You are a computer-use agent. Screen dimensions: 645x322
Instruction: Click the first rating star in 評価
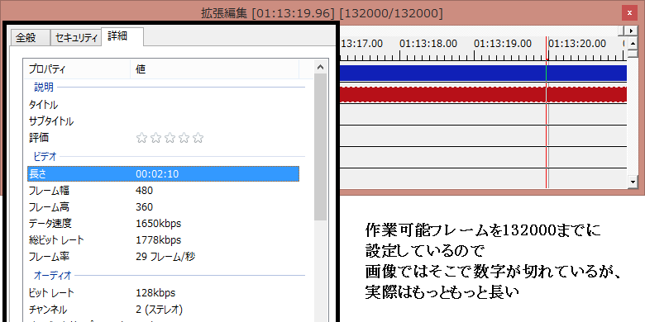coord(141,138)
